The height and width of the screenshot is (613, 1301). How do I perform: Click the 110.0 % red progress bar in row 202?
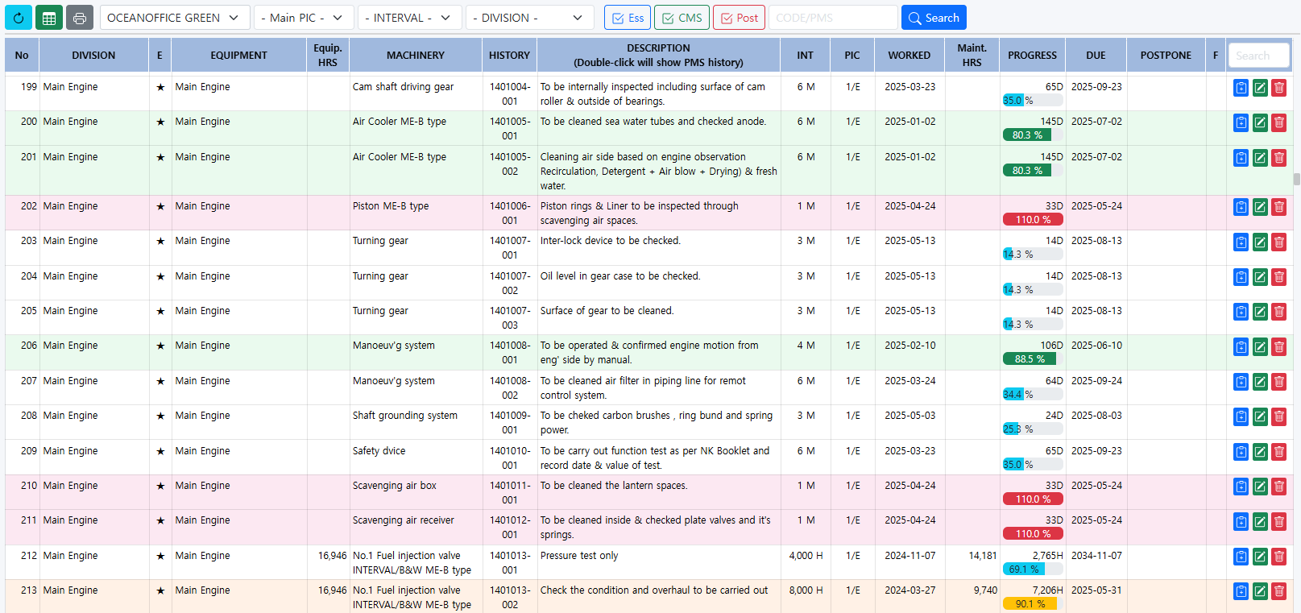tap(1033, 220)
